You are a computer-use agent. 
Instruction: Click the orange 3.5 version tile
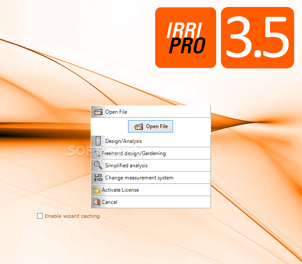[x=258, y=37]
